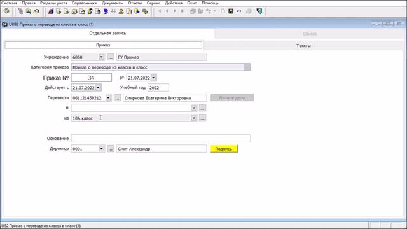This screenshot has width=407, height=229.
Task: Open the Сервис menu
Action: pyautogui.click(x=153, y=3)
